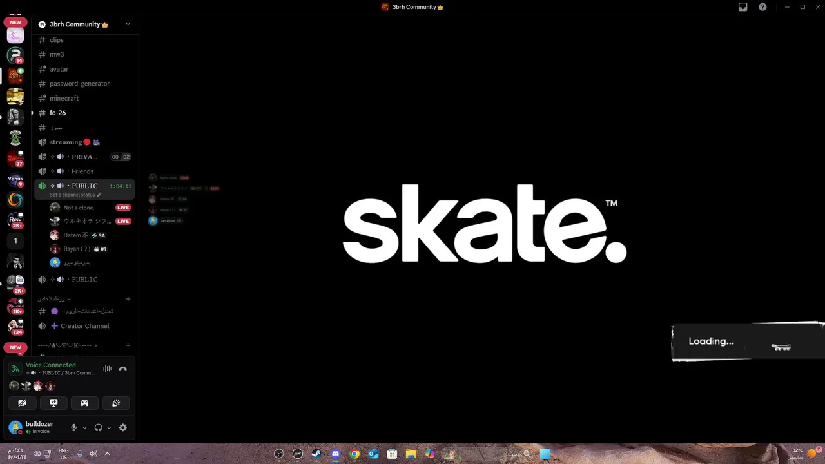This screenshot has height=464, width=825.
Task: Open noise suppression waveform settings
Action: coord(107,369)
